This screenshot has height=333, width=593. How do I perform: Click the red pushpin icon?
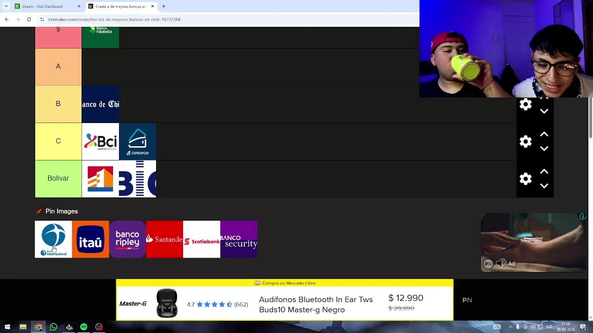tap(39, 211)
